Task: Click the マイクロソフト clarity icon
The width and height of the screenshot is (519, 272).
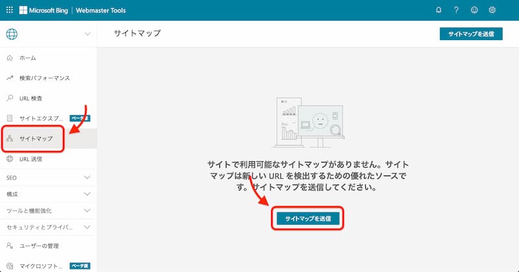Action: 10,266
